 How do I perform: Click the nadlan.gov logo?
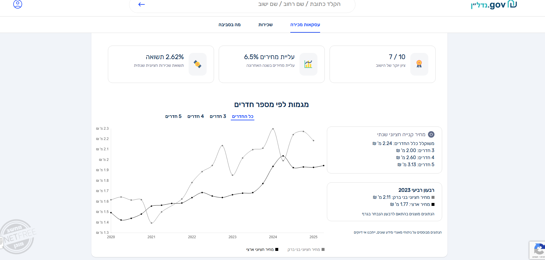coord(494,5)
